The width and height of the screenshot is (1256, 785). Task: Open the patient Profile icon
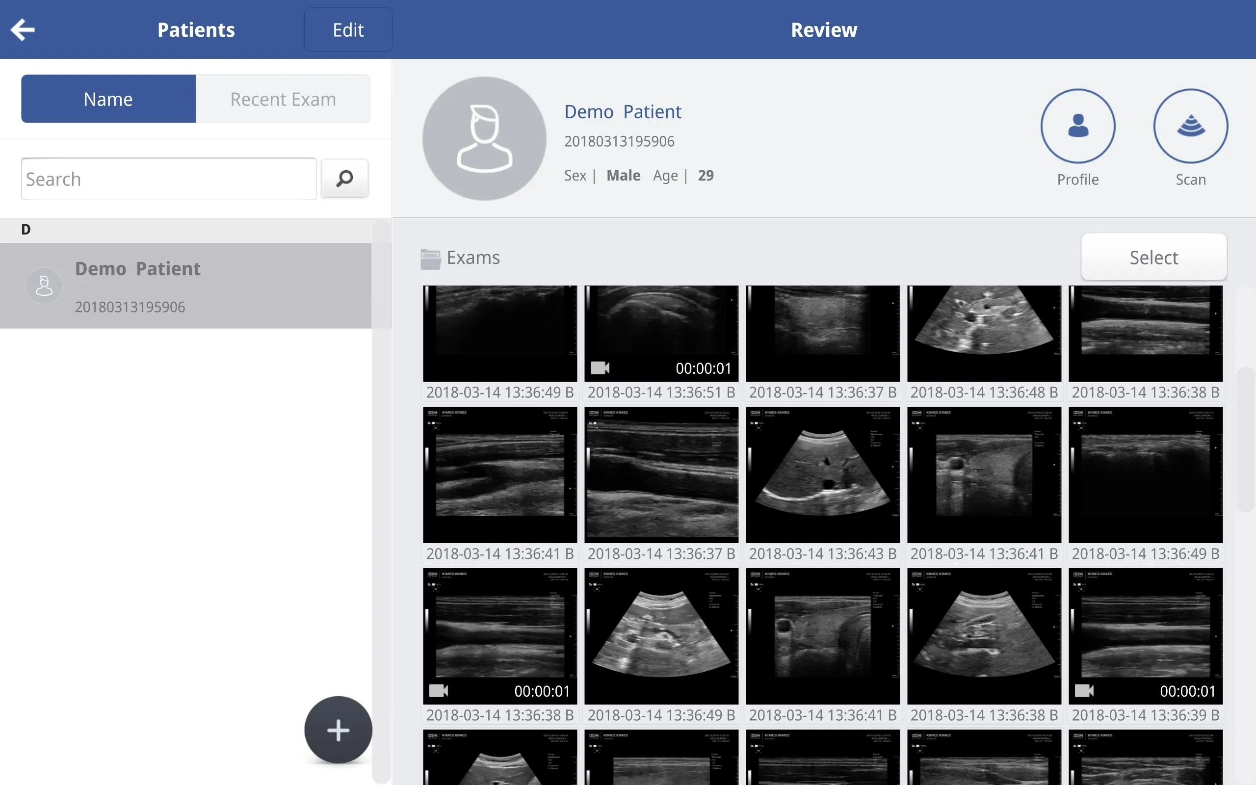coord(1077,126)
